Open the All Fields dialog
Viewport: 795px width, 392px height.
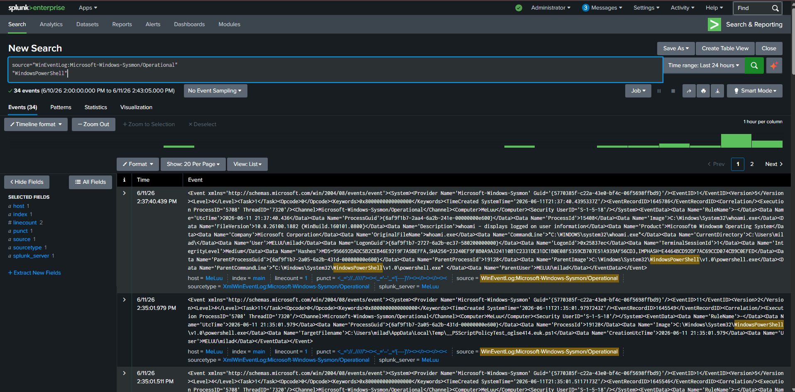[91, 182]
